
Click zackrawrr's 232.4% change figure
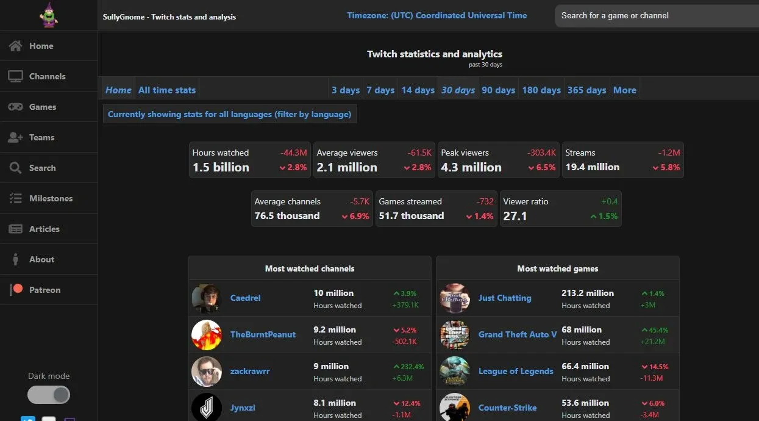(x=408, y=367)
